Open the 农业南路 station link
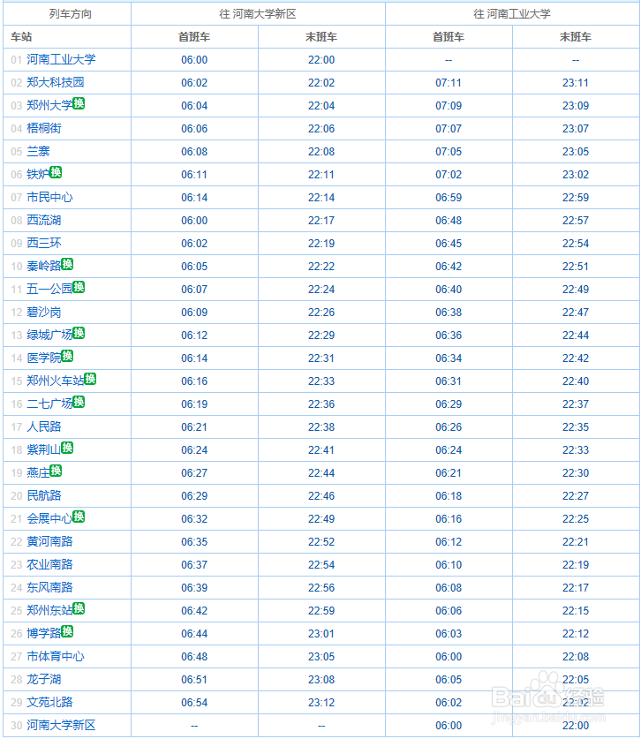This screenshot has height=739, width=641. click(50, 564)
